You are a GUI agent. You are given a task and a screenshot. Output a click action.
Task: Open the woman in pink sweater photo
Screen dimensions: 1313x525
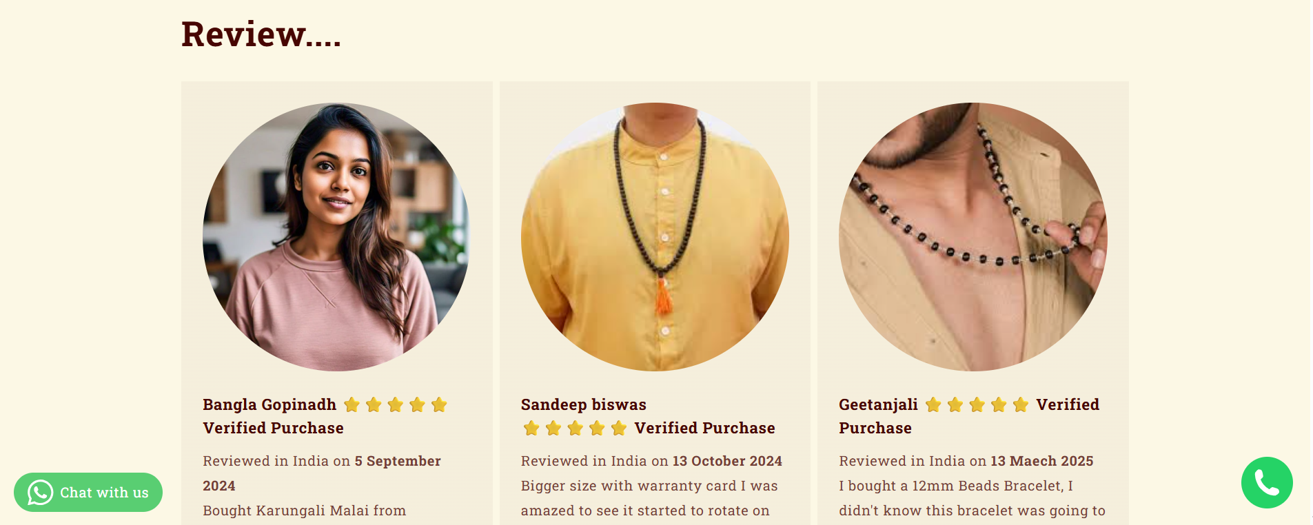(336, 237)
